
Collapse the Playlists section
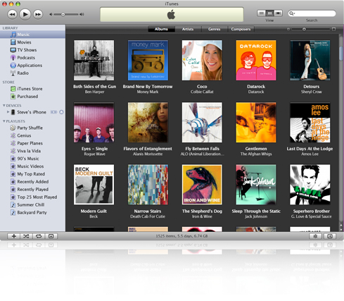point(4,121)
